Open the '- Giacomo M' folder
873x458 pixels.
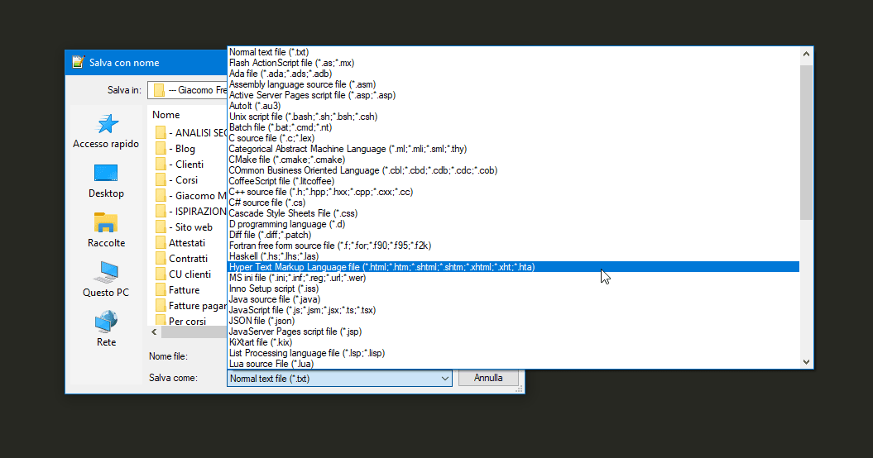[x=191, y=195]
